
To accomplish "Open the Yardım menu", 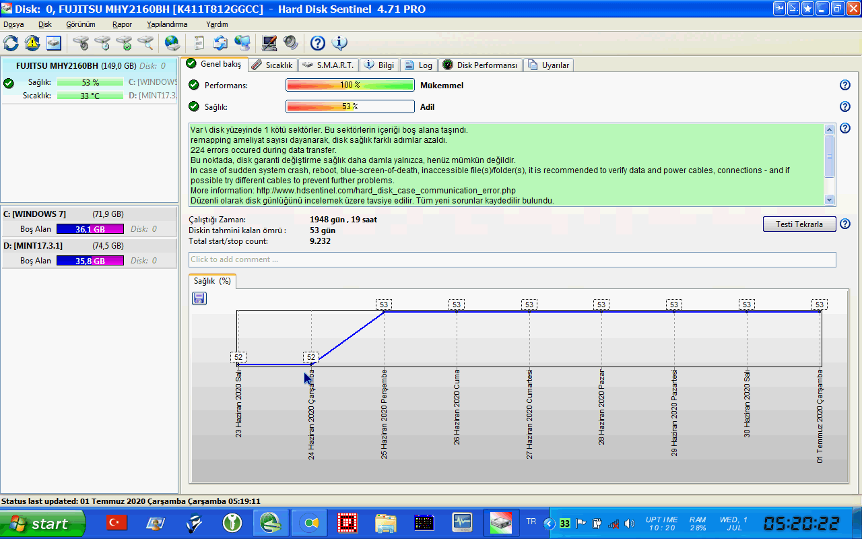I will (x=217, y=24).
